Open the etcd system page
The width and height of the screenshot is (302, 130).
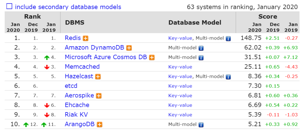pyautogui.click(x=71, y=86)
